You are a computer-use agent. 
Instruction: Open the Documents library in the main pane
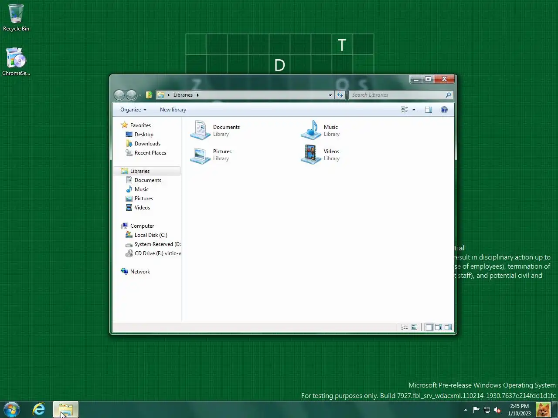[x=215, y=130]
